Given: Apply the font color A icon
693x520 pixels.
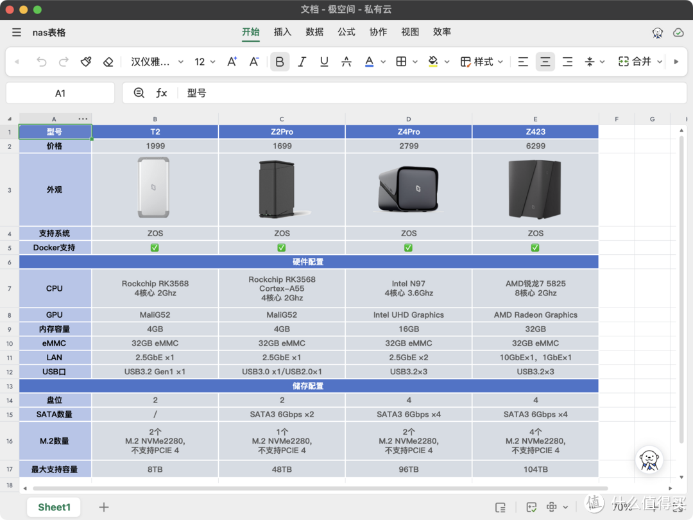Looking at the screenshot, I should [x=370, y=62].
